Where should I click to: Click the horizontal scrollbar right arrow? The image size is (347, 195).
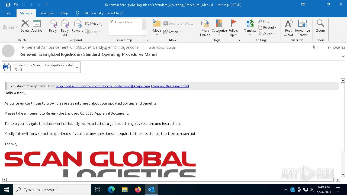coord(338,180)
